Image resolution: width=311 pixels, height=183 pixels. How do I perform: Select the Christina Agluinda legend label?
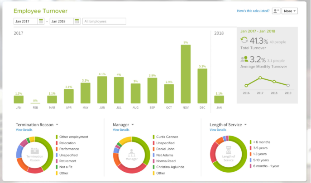170,167
